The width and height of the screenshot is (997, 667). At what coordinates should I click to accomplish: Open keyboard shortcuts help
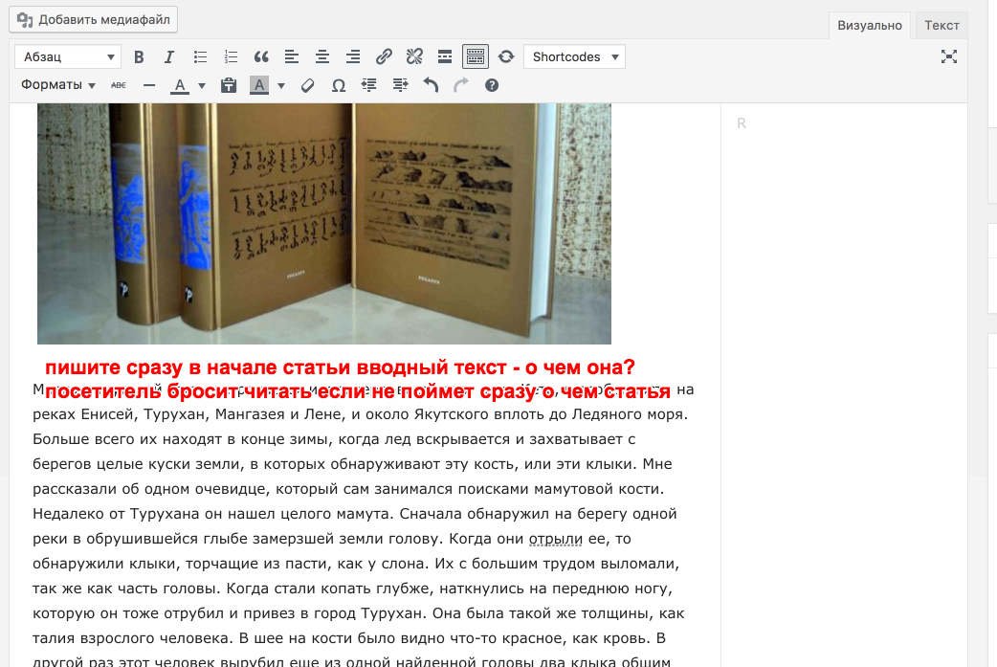tap(492, 85)
